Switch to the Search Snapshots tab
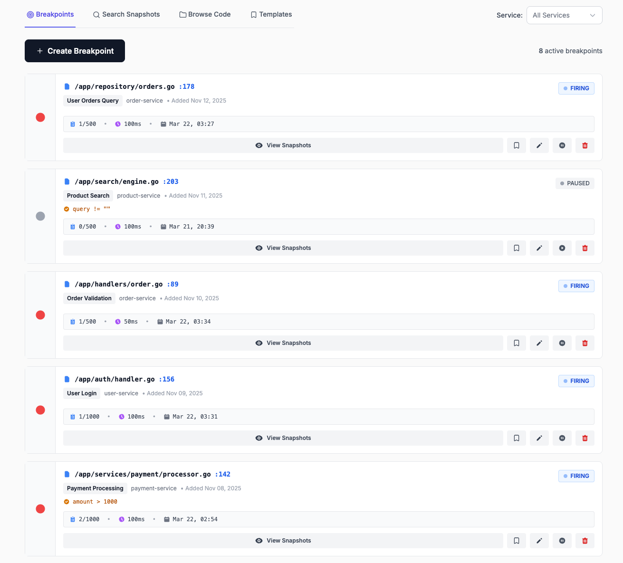Screen dimensions: 623x563 (126, 14)
